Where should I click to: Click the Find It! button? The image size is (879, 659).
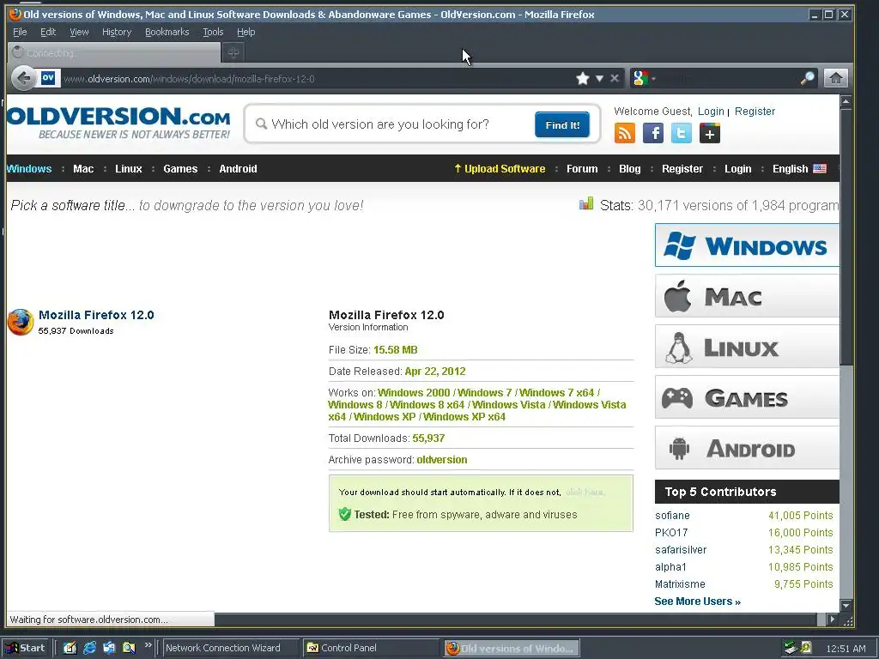click(562, 124)
